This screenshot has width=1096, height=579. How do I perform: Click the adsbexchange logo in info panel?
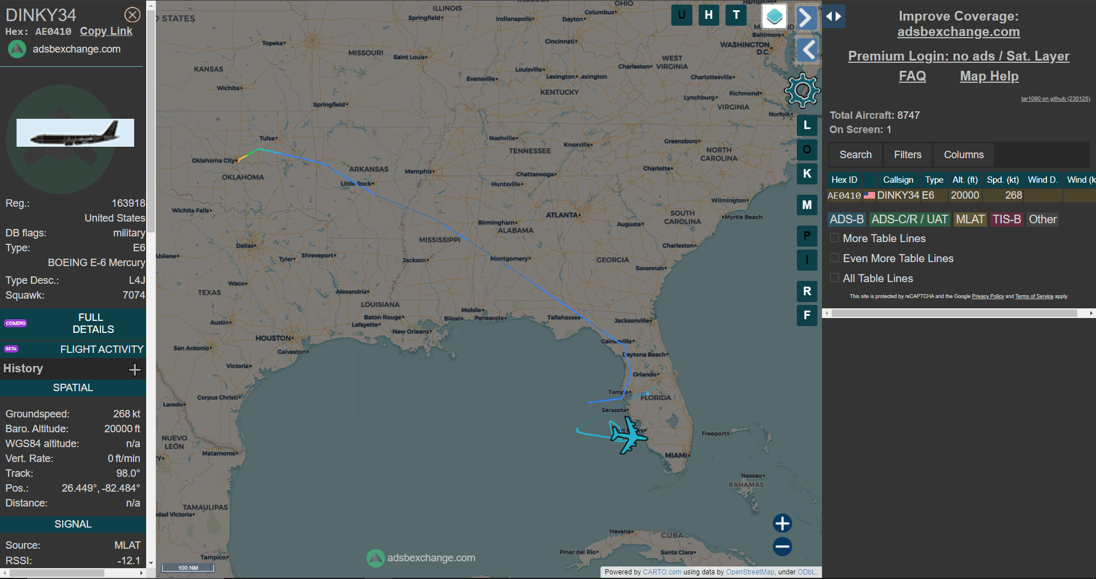pos(17,49)
